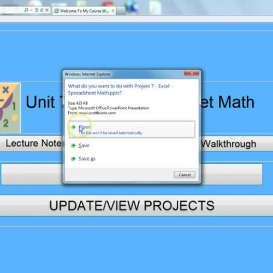
Task: Click the green arrow beside Save
Action: (73, 145)
